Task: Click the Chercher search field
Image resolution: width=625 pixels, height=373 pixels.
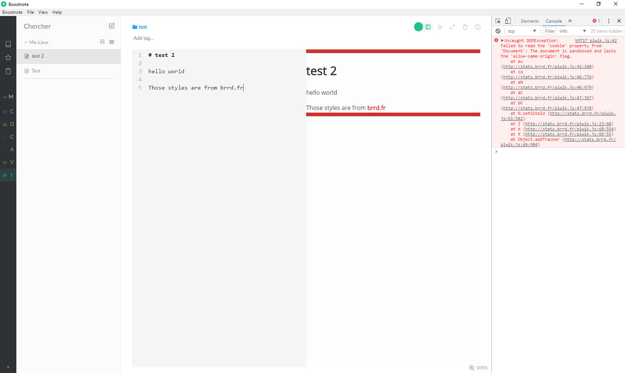Action: (63, 26)
